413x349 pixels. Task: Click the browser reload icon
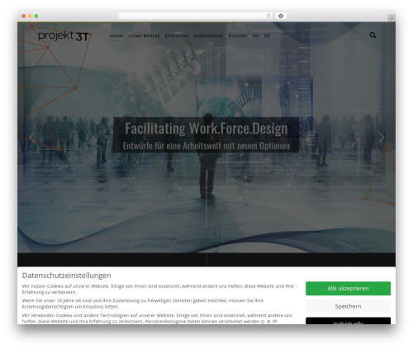point(268,16)
